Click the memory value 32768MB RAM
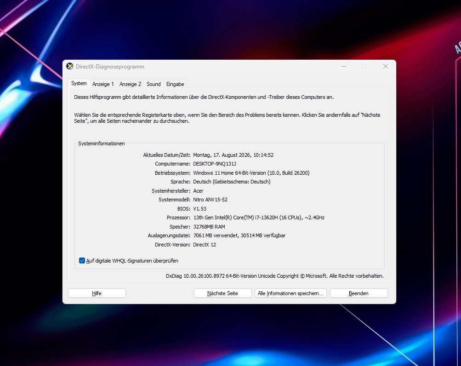This screenshot has width=461, height=366. pyautogui.click(x=209, y=227)
